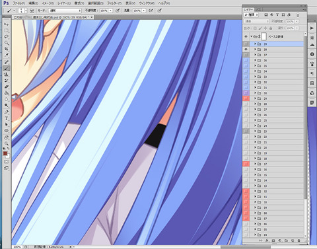Collapse the top parent layer group

coord(252,36)
